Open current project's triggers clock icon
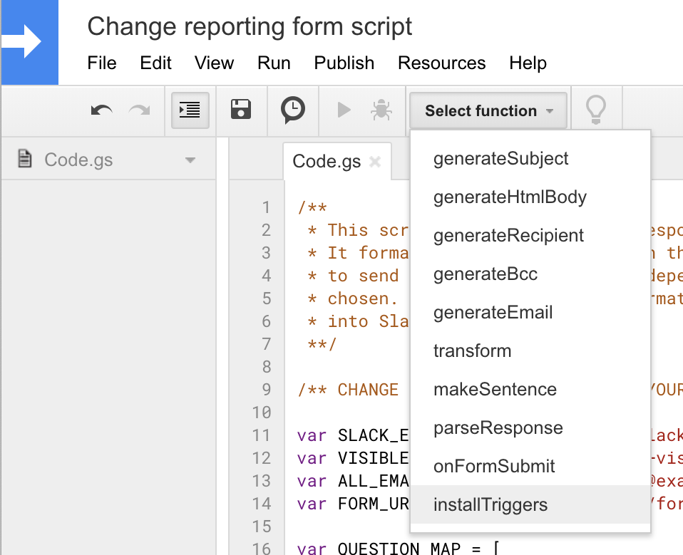This screenshot has width=683, height=555. [x=292, y=110]
